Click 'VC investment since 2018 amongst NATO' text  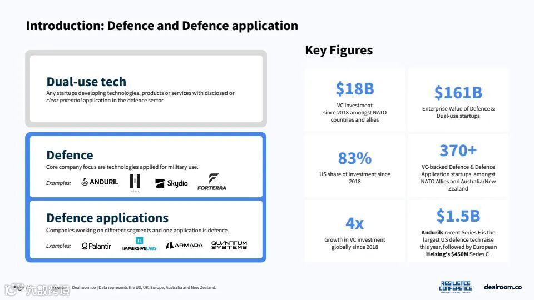pos(355,113)
